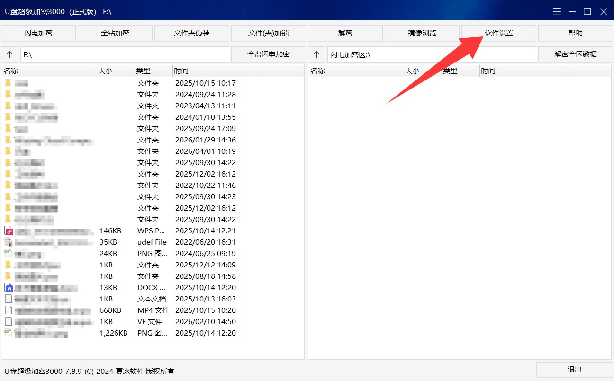Click the MP4 file icon in the 668KB row
This screenshot has width=614, height=381.
pyautogui.click(x=8, y=310)
